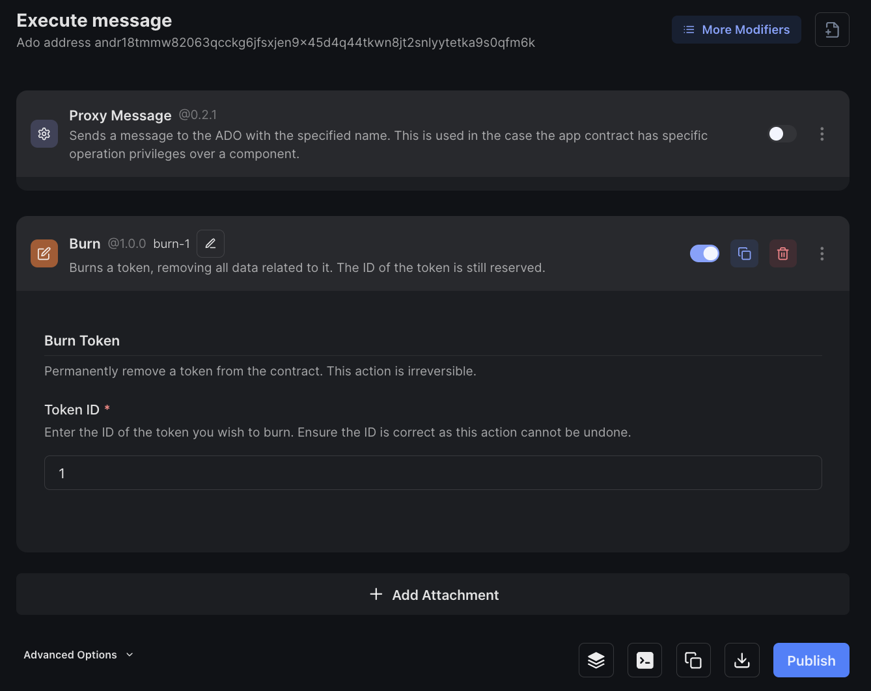Viewport: 871px width, 691px height.
Task: Open More Modifiers menu
Action: pyautogui.click(x=736, y=30)
